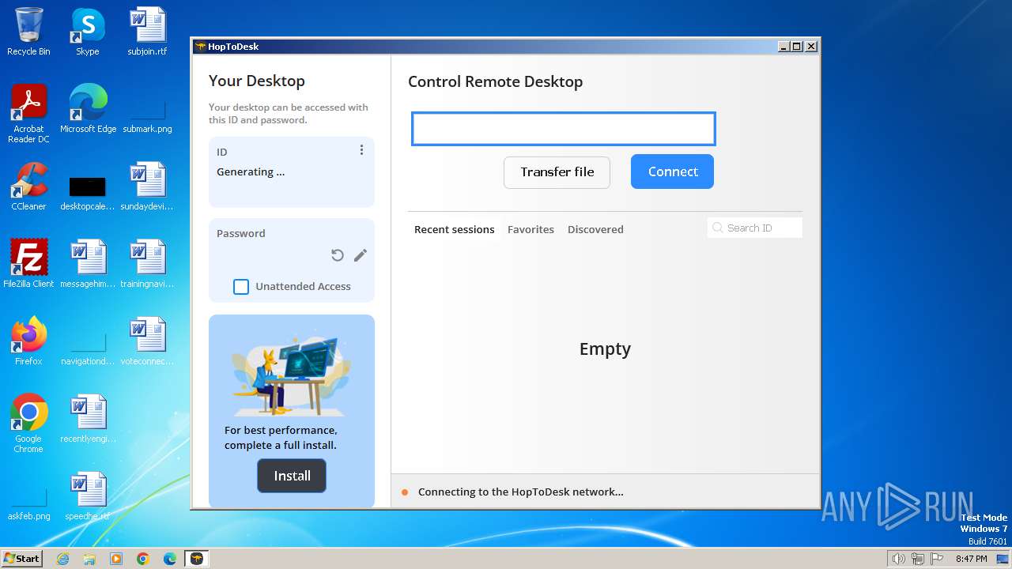The width and height of the screenshot is (1012, 569).
Task: Open the Microsoft Edge desktop shortcut
Action: click(x=88, y=109)
